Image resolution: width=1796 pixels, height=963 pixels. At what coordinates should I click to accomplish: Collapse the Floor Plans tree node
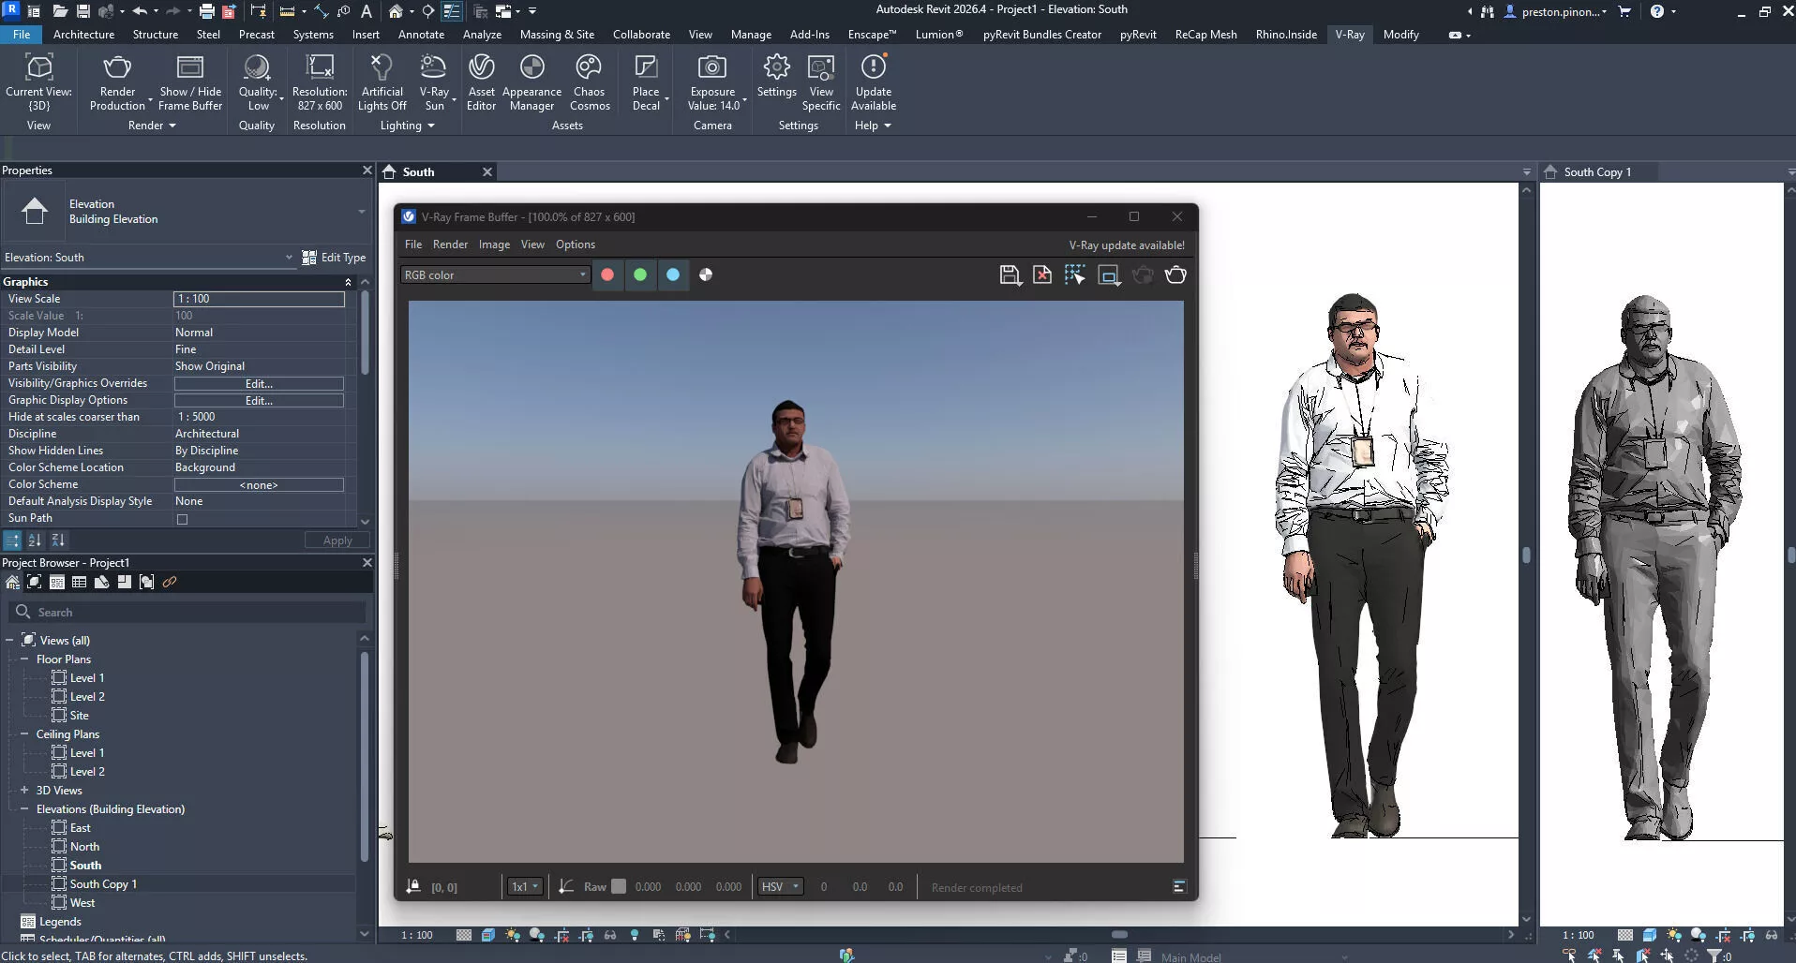[24, 659]
